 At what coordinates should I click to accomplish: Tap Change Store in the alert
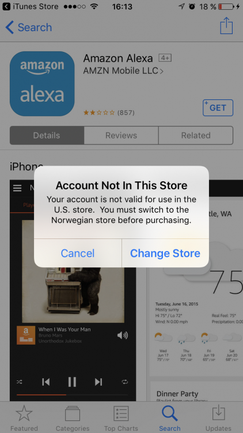pos(165,253)
